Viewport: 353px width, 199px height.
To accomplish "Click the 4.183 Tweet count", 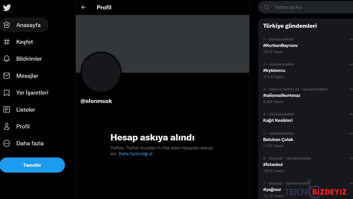I will click(273, 102).
